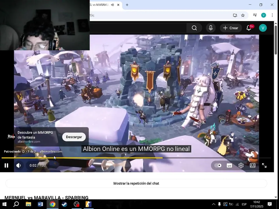The width and height of the screenshot is (279, 209).
Task: Open File Explorer from taskbar
Action: click(28, 204)
